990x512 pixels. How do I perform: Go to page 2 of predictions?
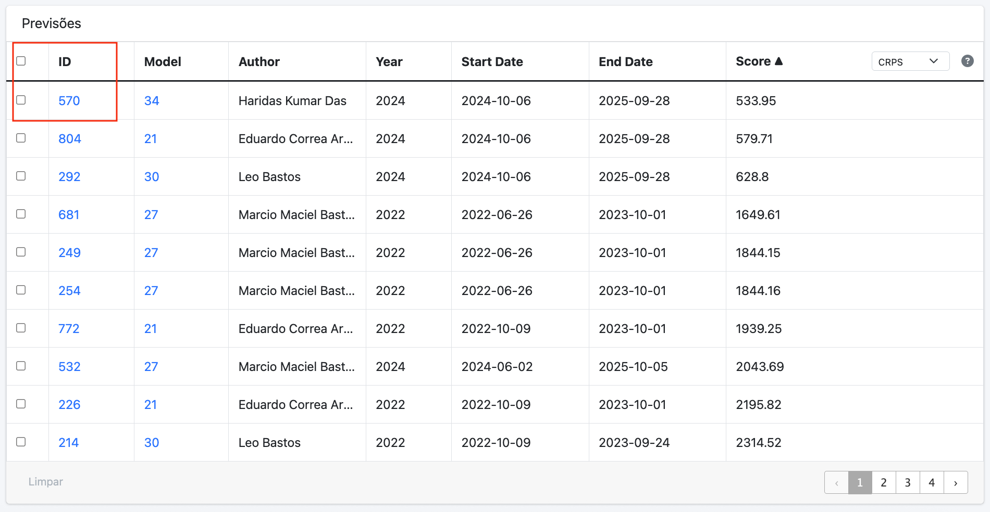pyautogui.click(x=884, y=482)
